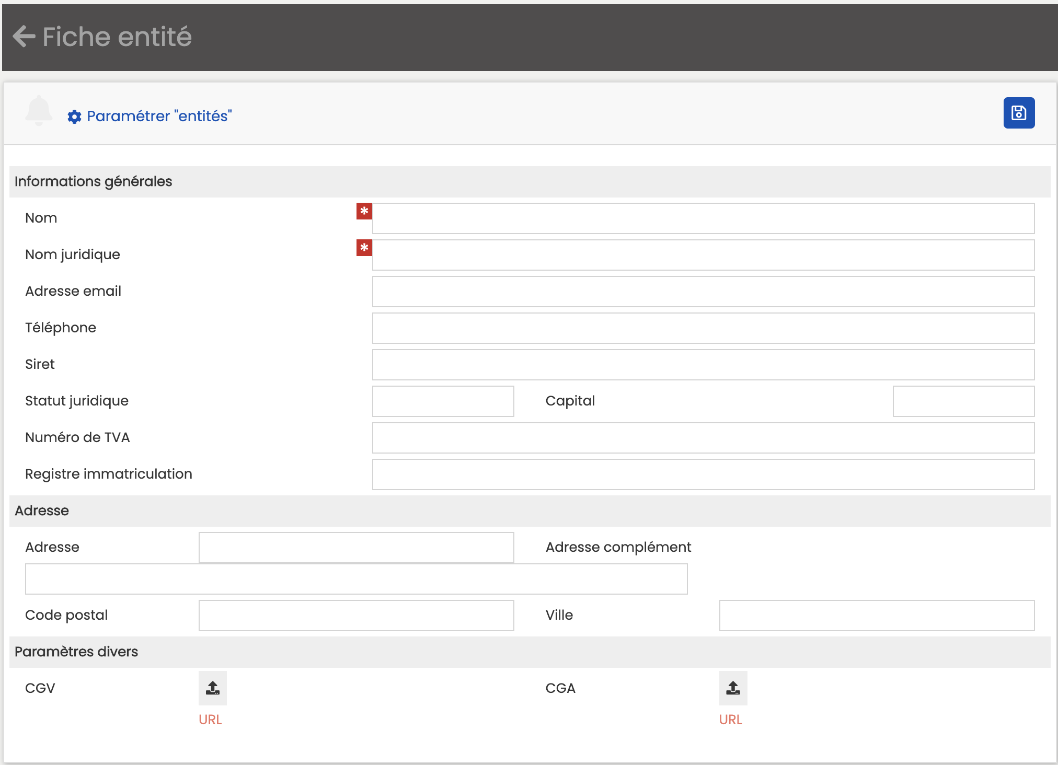Viewport: 1058px width, 765px height.
Task: Click the Statut juridique field
Action: [x=443, y=401]
